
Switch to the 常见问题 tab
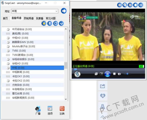coord(51,18)
